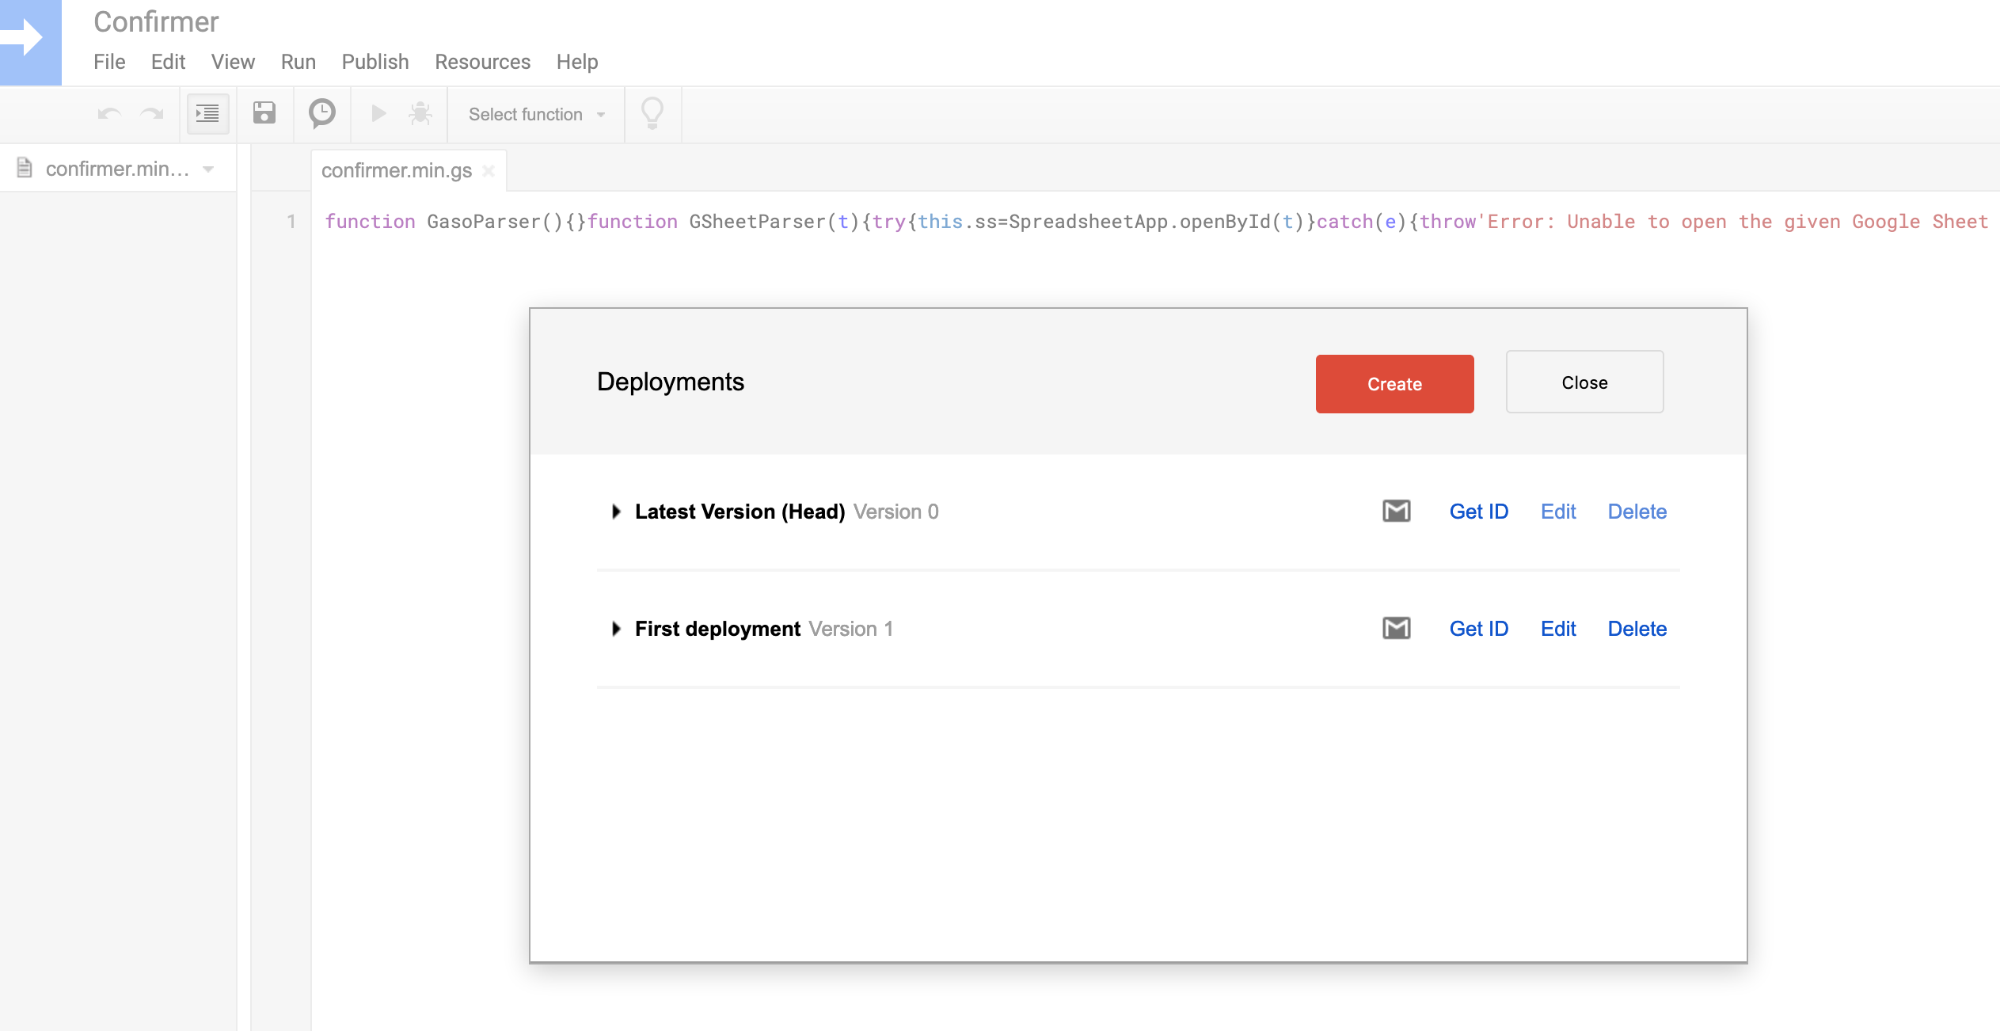
Task: Open the Resources menu
Action: [482, 62]
